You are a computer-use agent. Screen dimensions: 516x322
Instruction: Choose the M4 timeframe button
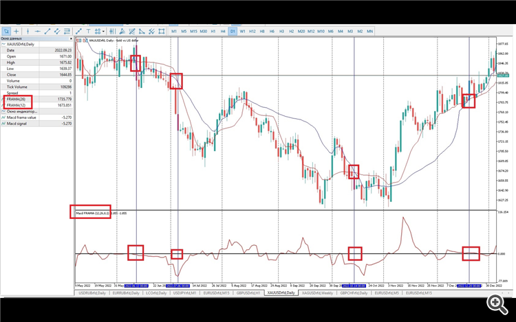point(341,31)
